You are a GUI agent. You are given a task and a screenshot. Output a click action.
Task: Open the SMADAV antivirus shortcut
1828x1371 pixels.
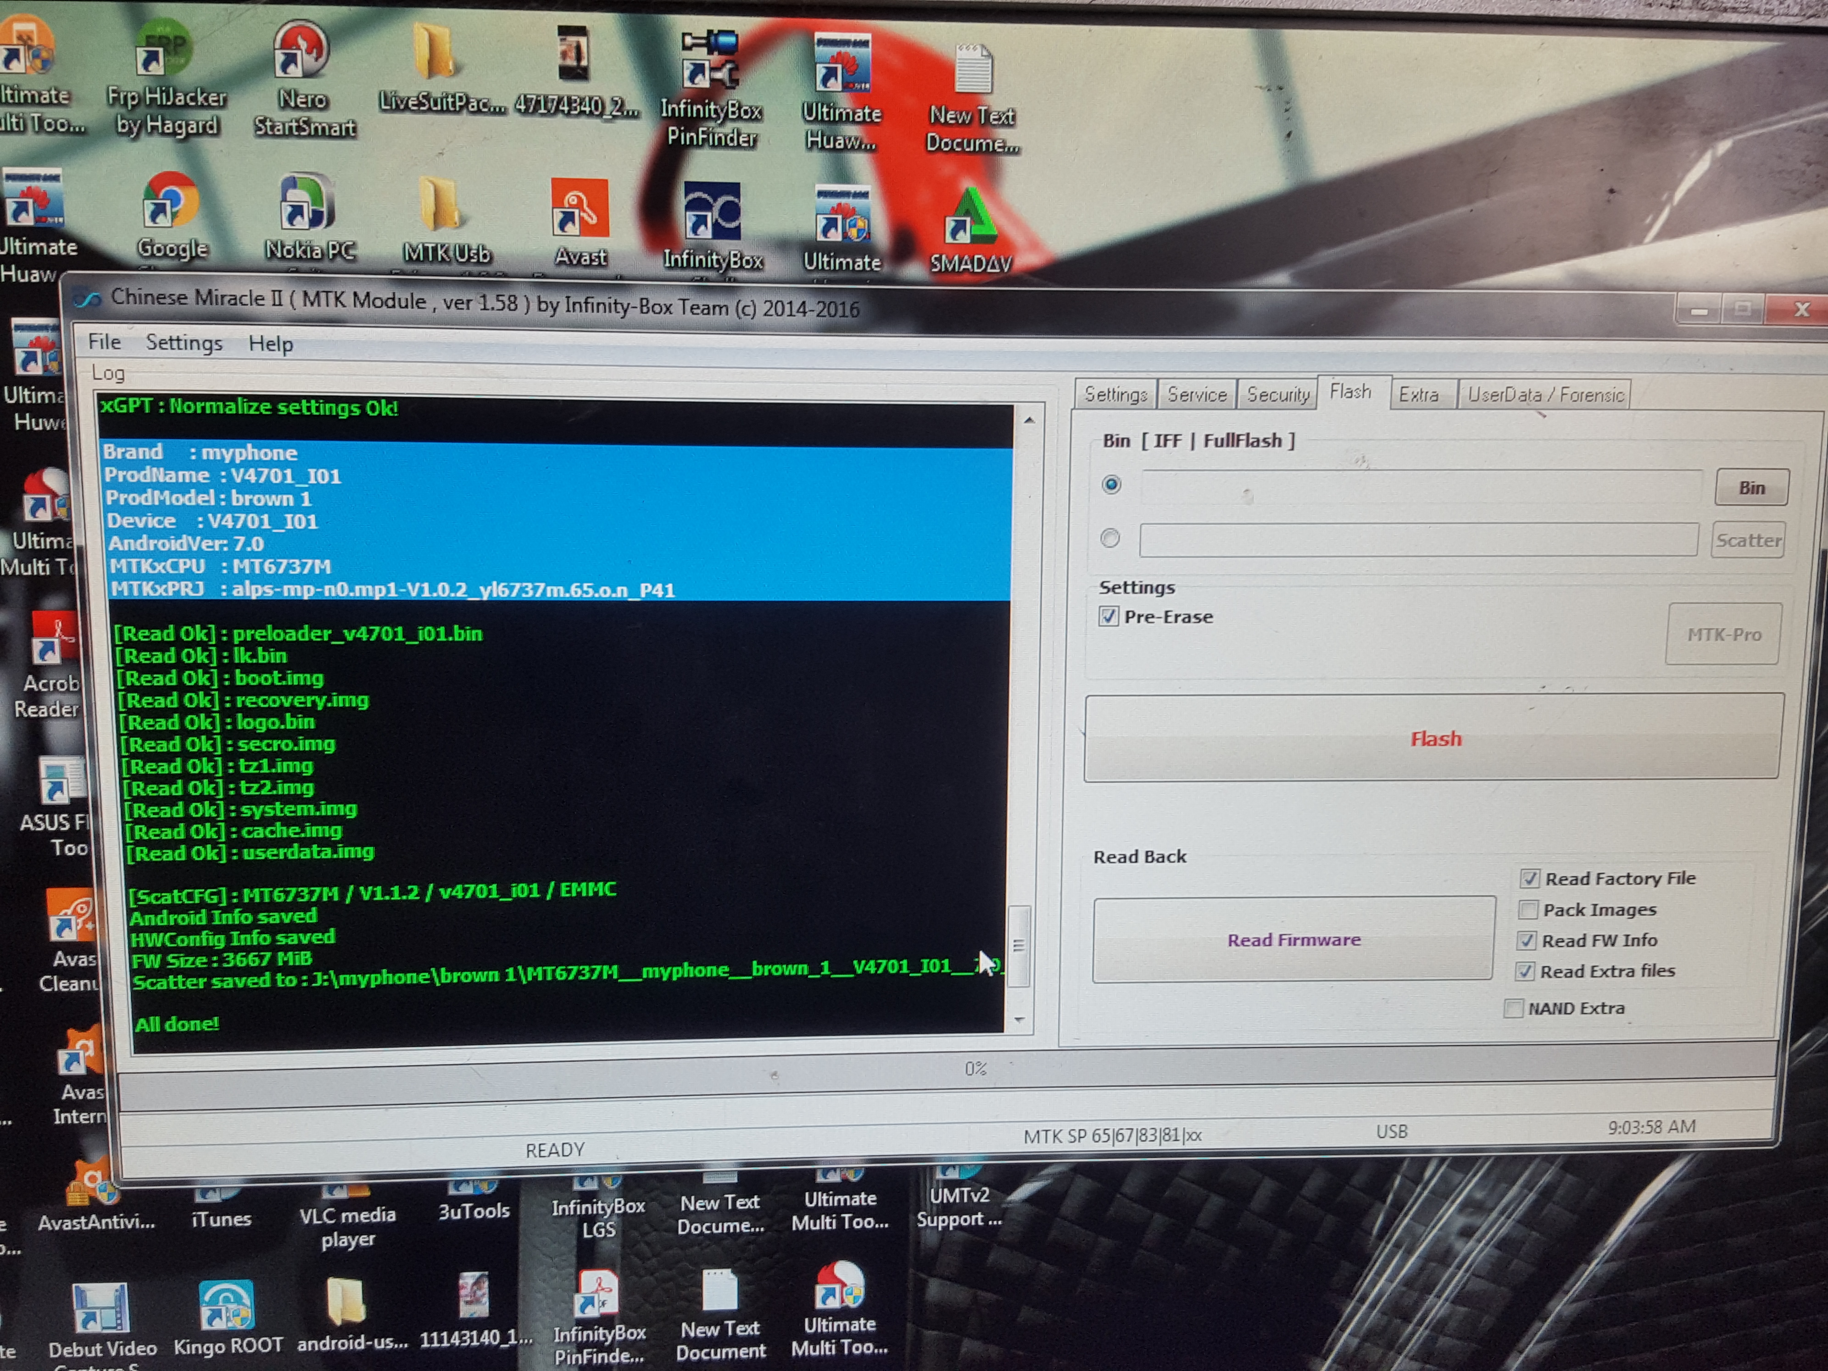pos(970,230)
